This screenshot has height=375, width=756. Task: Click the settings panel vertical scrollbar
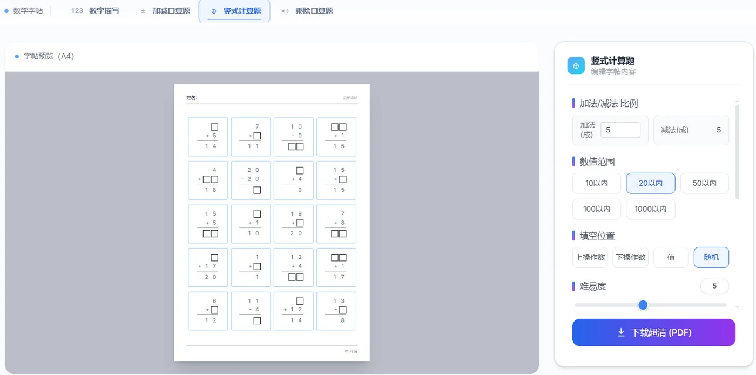737,151
